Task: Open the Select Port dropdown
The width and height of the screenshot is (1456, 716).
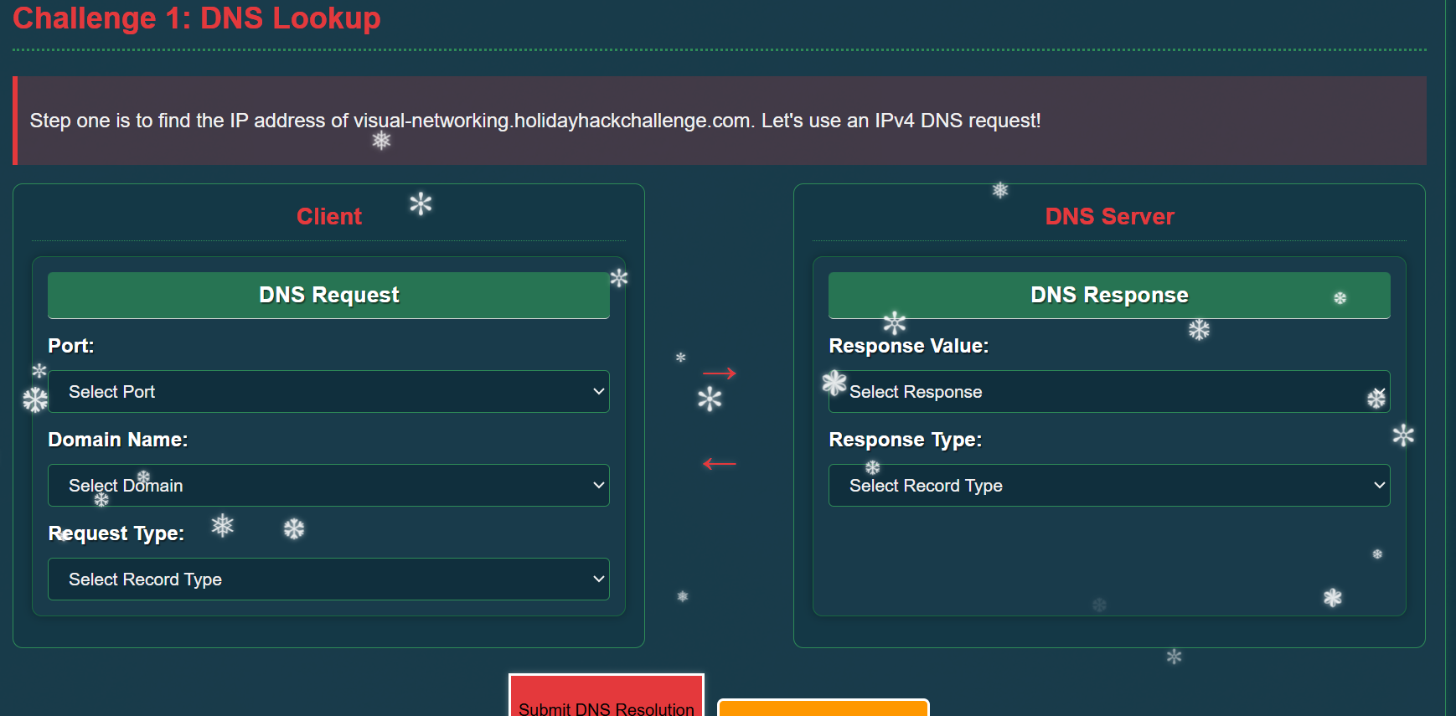Action: click(x=328, y=391)
